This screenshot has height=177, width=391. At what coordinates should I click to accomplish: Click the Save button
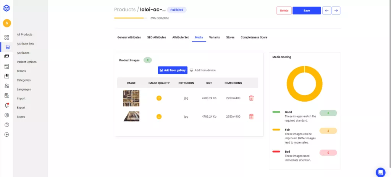pos(307,11)
